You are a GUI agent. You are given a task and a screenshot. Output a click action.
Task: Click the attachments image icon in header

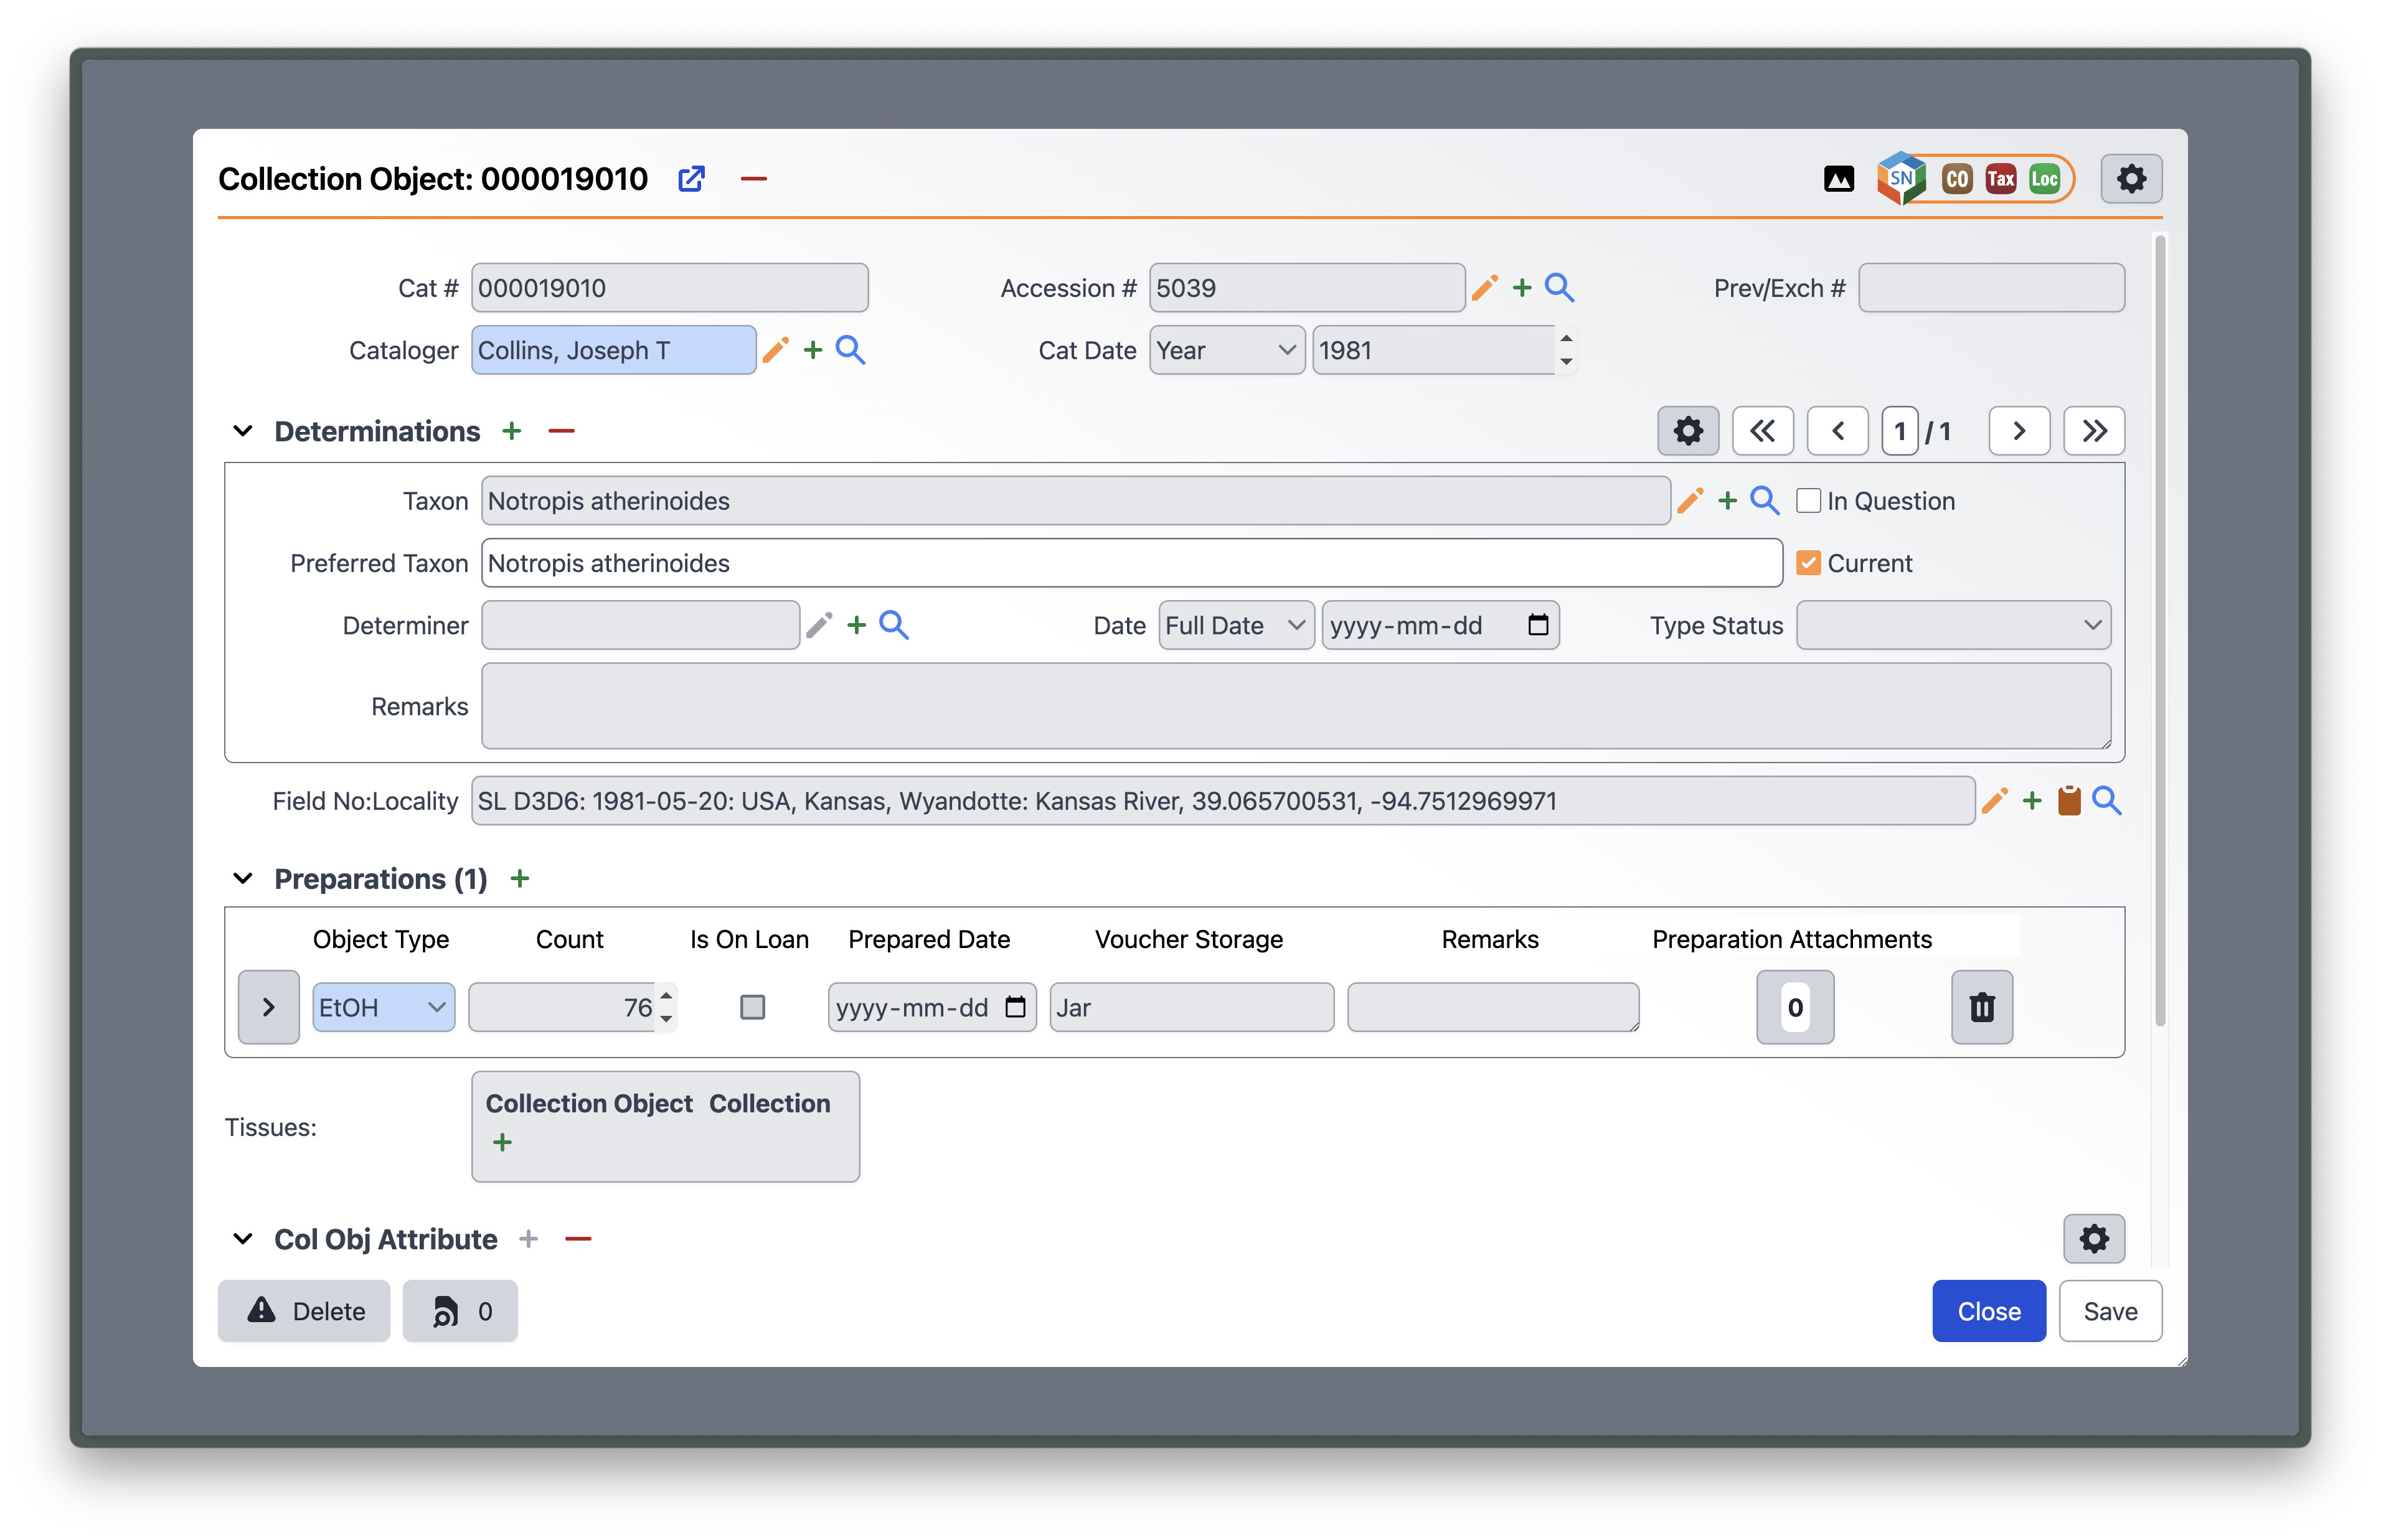pyautogui.click(x=1838, y=179)
